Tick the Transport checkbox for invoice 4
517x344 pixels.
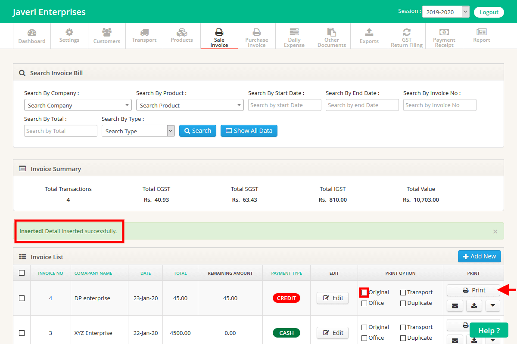(x=403, y=292)
